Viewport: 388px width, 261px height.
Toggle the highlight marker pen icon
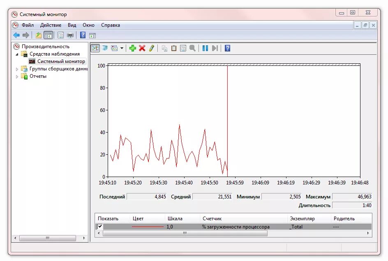[151, 48]
